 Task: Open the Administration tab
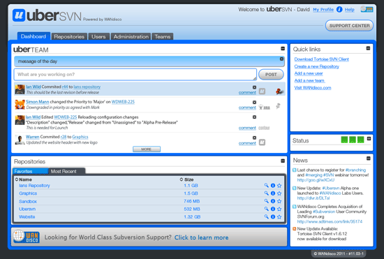click(131, 36)
